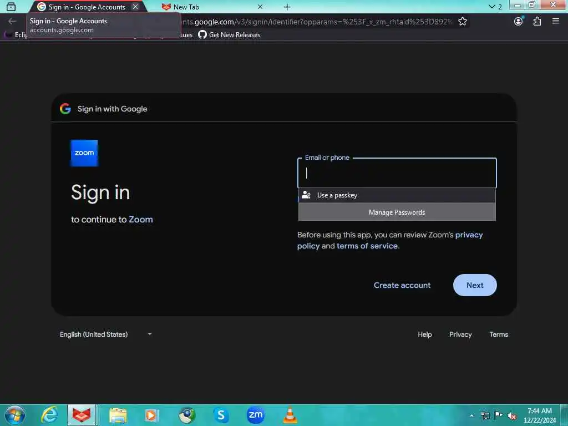The image size is (568, 426).
Task: Open the extensions puzzle icon
Action: (x=537, y=22)
